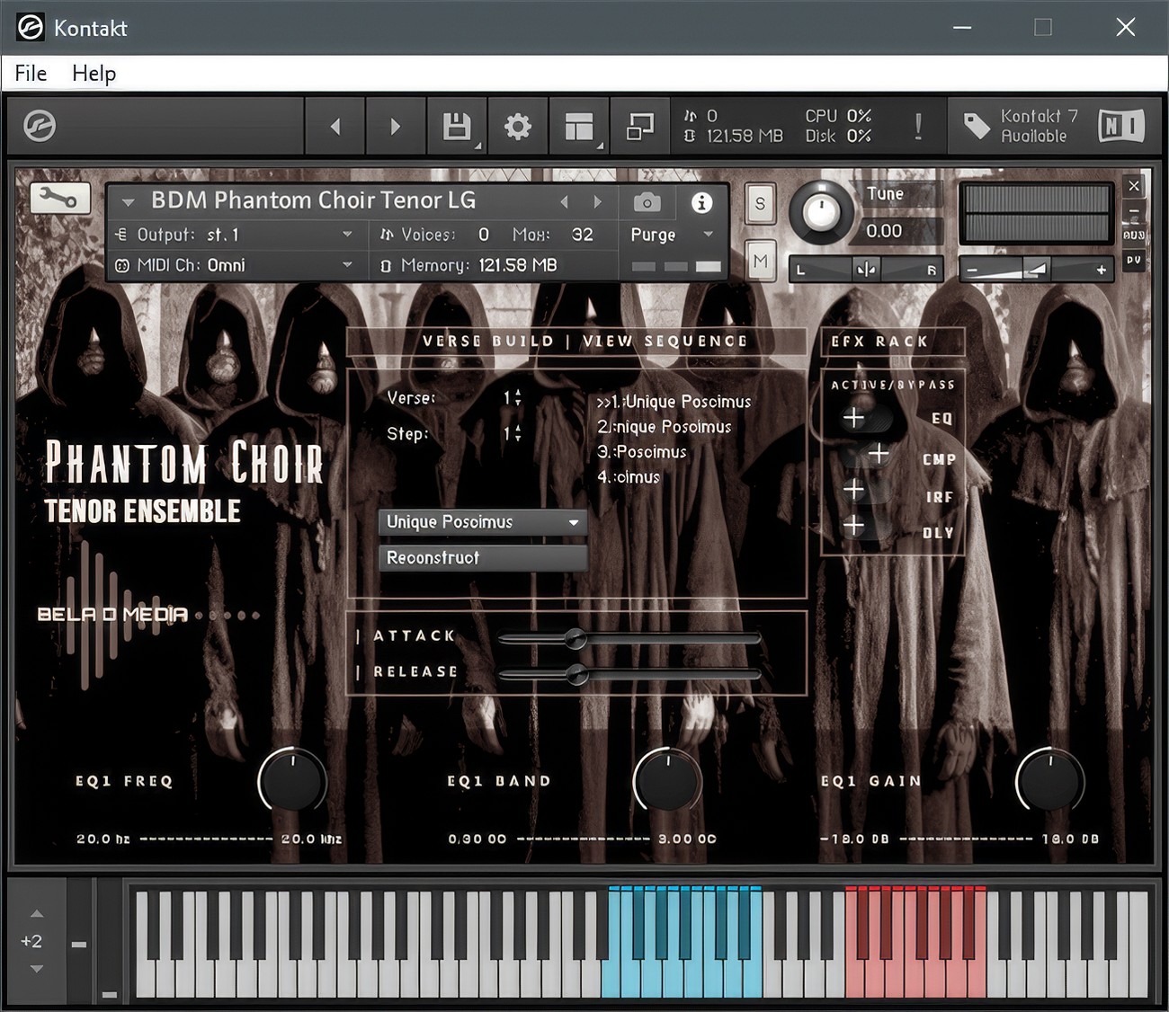
Task: Select sequence entry 2 nique Posoimus
Action: click(x=665, y=427)
